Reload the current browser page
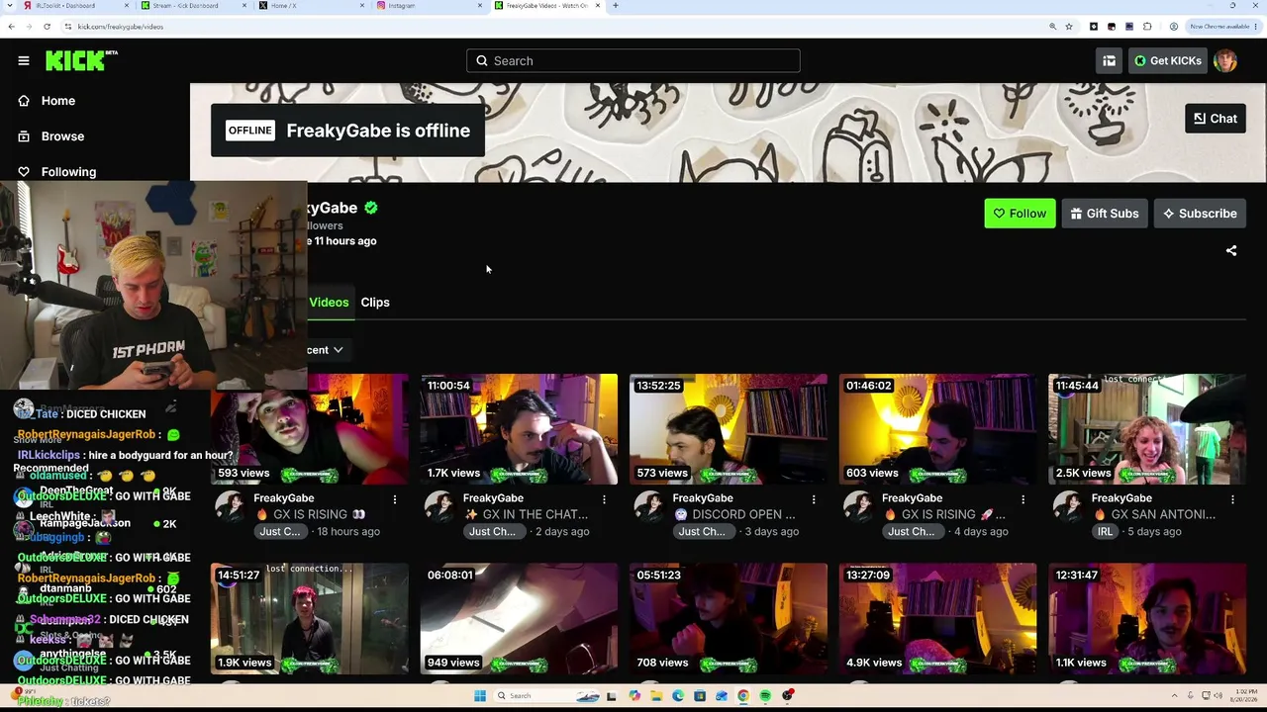 tap(47, 27)
